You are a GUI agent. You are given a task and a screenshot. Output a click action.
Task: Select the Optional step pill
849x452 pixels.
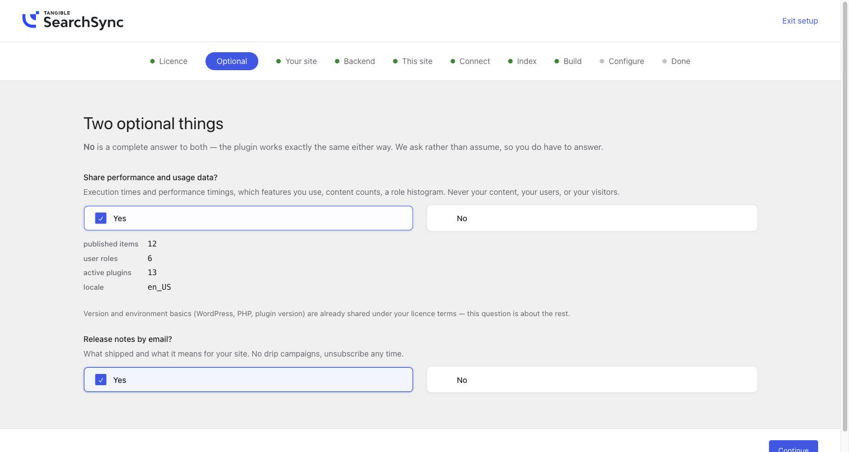[x=232, y=61]
